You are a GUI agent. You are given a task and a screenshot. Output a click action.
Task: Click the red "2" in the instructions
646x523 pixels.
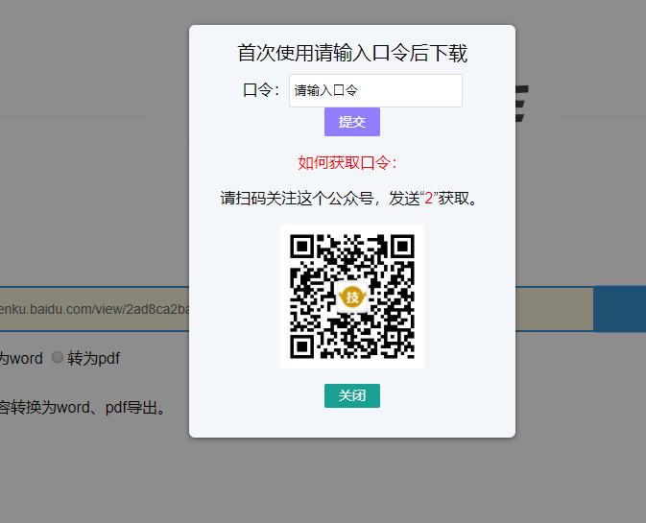(x=428, y=199)
